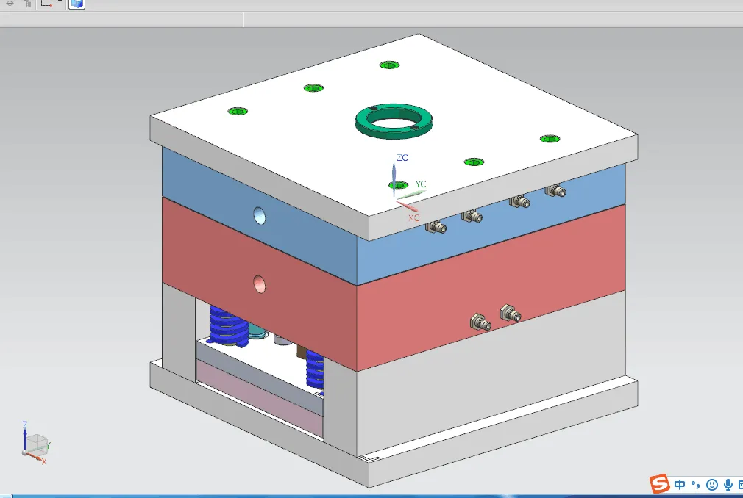Click the blue cube rendering style icon
Screen dimensions: 743x498
pyautogui.click(x=77, y=4)
